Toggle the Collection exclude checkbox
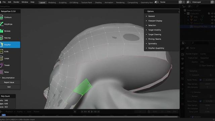Image resolution: width=215 pixels, height=121 pixels. [209, 13]
